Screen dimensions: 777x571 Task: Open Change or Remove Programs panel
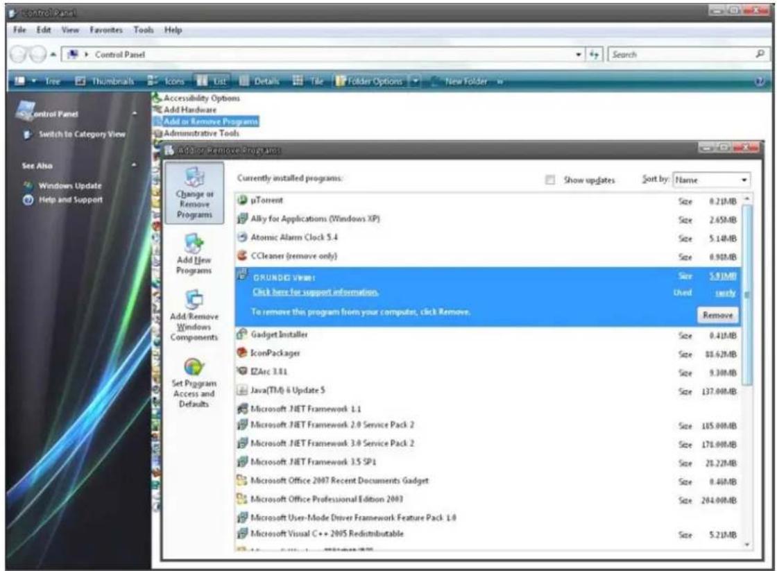tap(194, 193)
